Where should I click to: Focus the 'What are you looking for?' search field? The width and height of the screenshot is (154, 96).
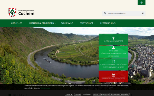[124, 13]
